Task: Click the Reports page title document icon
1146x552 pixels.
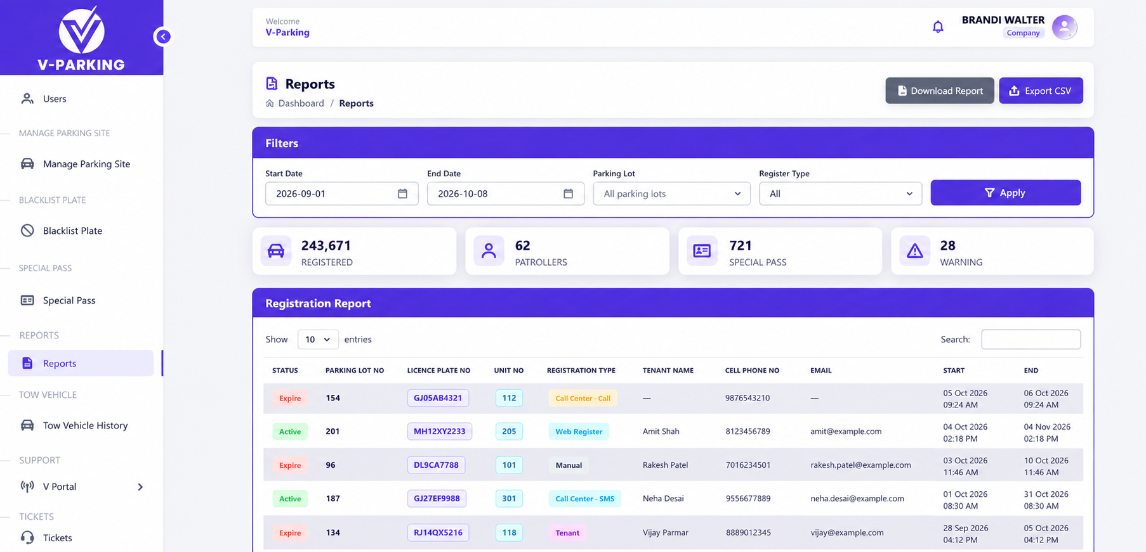Action: (272, 84)
